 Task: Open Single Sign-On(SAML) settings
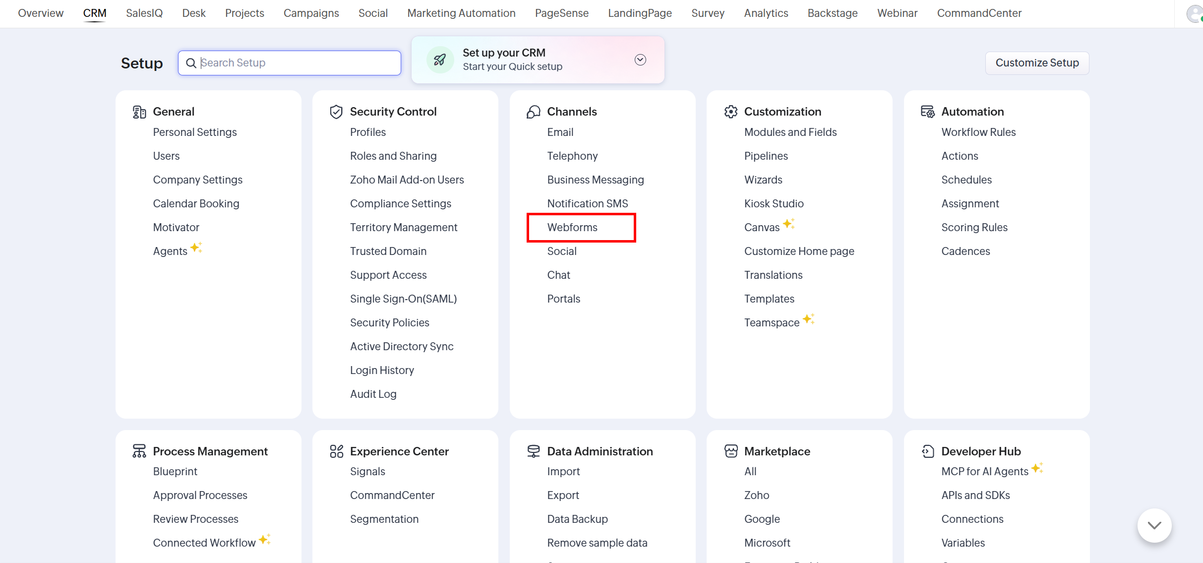pos(403,299)
